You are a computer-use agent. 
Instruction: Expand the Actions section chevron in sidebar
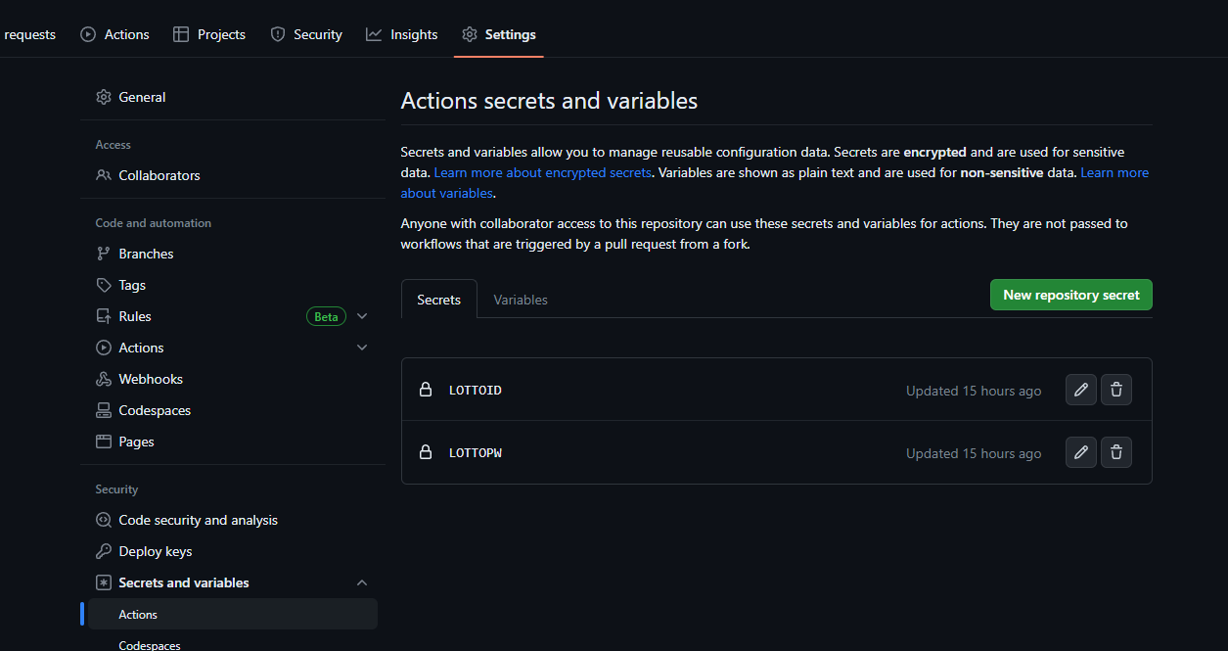point(362,348)
